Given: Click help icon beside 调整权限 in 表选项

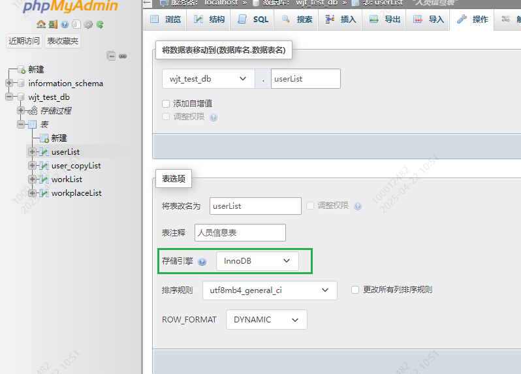Looking at the screenshot, I should (x=358, y=206).
